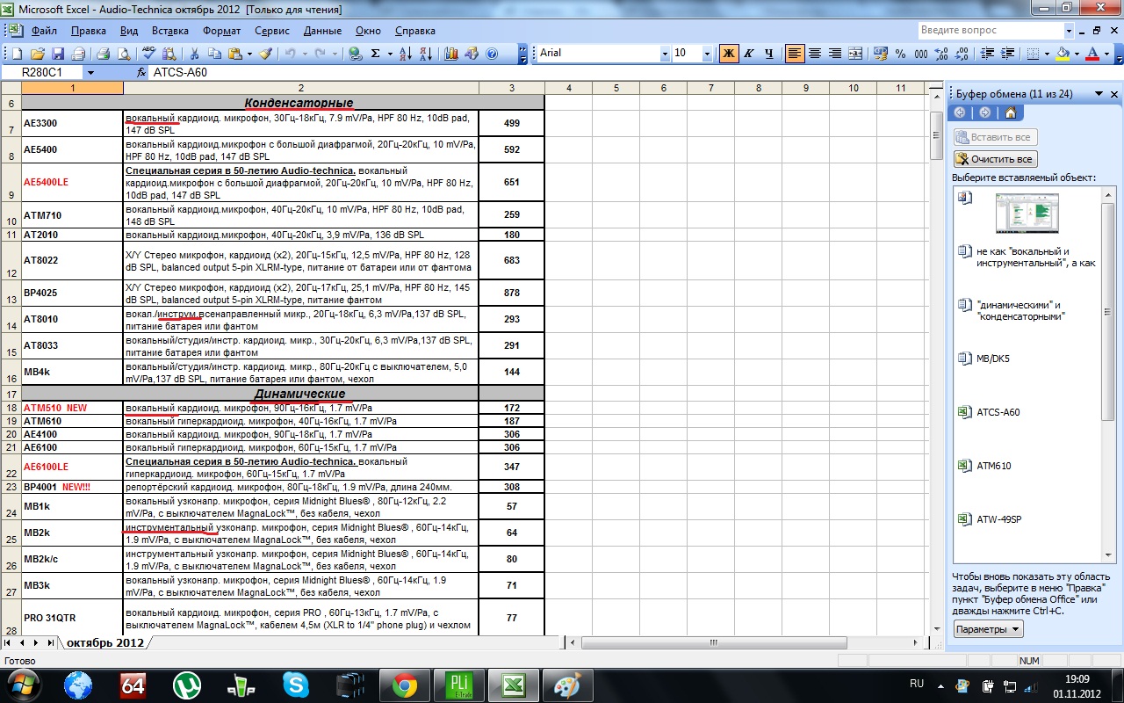This screenshot has height=703, width=1124.
Task: Open the Формат menu
Action: click(x=221, y=31)
